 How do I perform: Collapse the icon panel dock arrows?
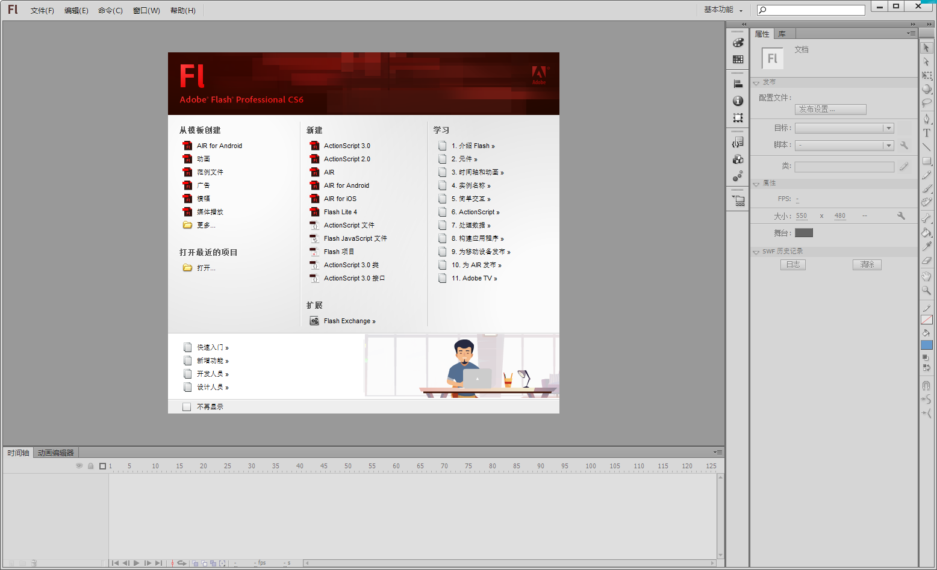point(744,24)
